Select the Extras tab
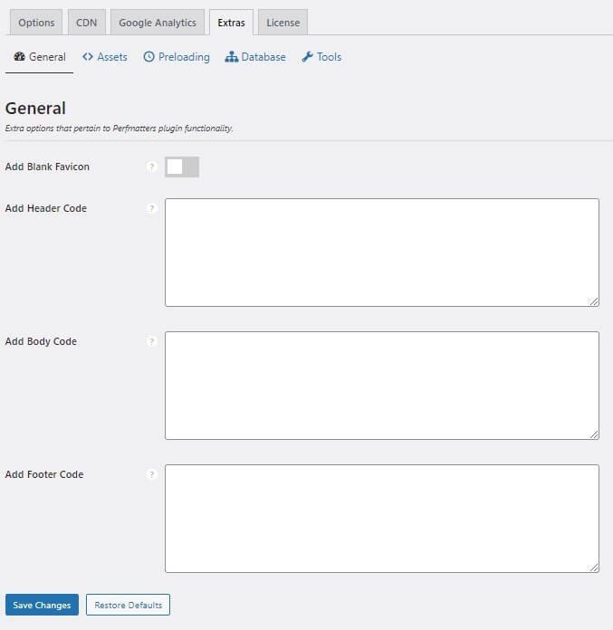Image resolution: width=613 pixels, height=630 pixels. (231, 23)
